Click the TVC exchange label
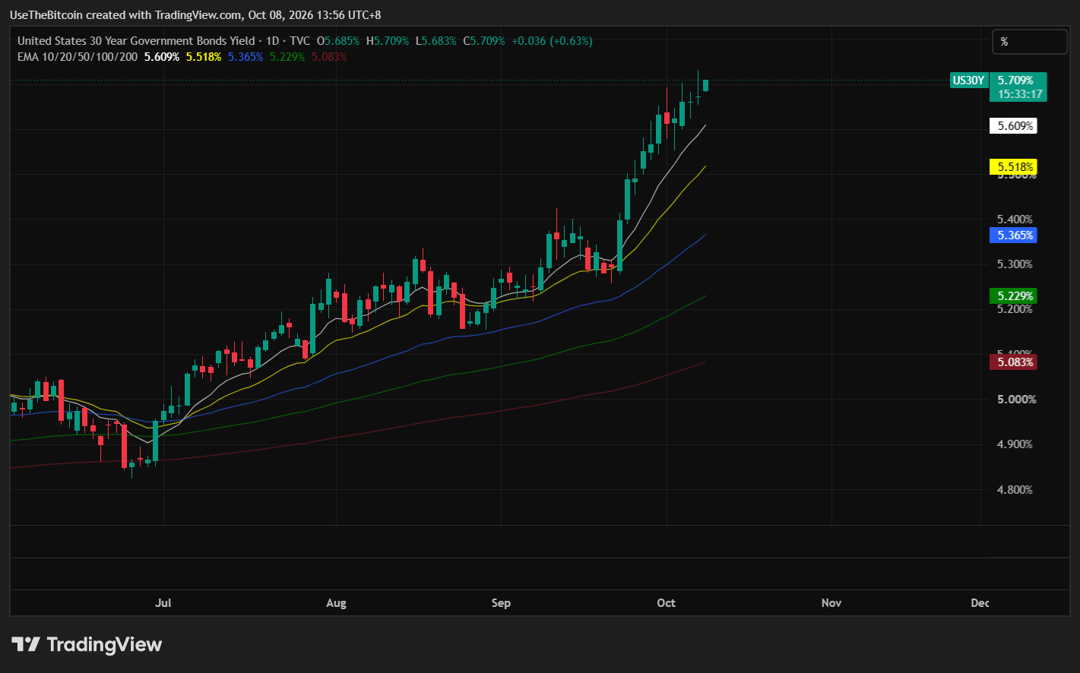The height and width of the screenshot is (673, 1080). tap(300, 41)
